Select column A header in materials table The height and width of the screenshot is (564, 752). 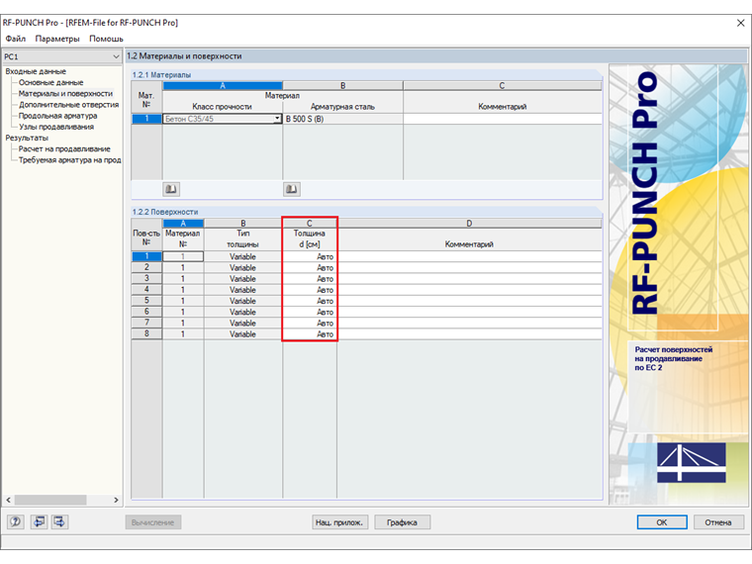pos(223,86)
